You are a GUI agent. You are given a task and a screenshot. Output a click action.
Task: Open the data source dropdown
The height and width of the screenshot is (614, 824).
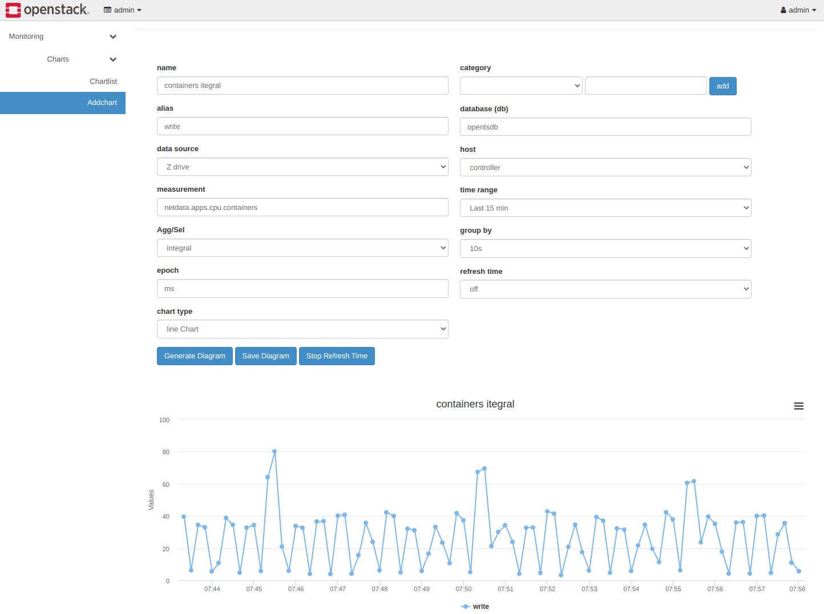tap(302, 167)
